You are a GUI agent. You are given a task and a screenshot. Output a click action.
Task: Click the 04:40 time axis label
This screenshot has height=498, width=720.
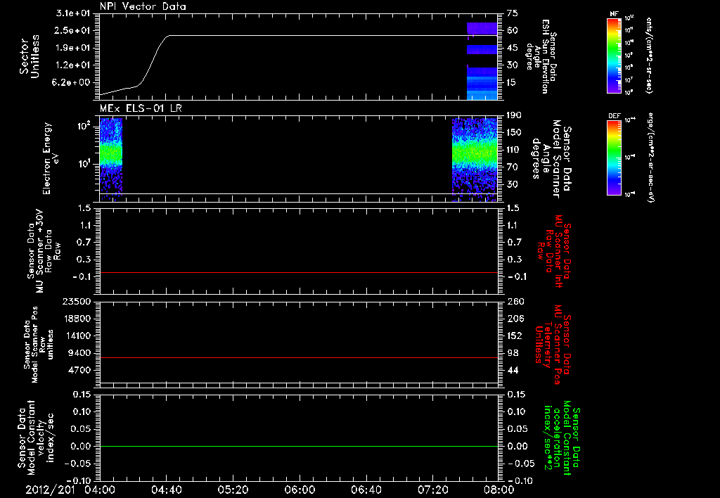[166, 490]
